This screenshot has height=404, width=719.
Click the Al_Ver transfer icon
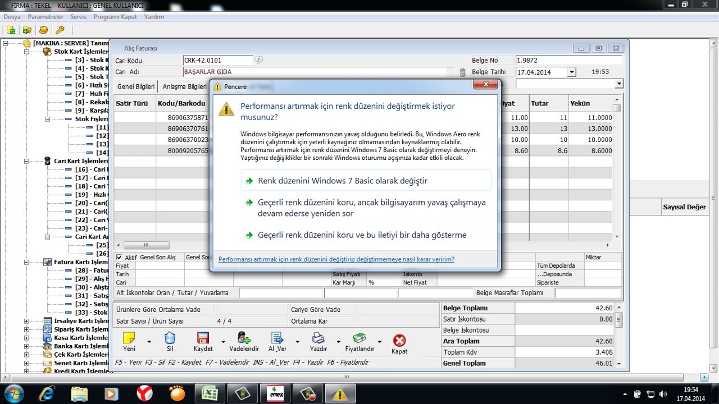pyautogui.click(x=277, y=338)
